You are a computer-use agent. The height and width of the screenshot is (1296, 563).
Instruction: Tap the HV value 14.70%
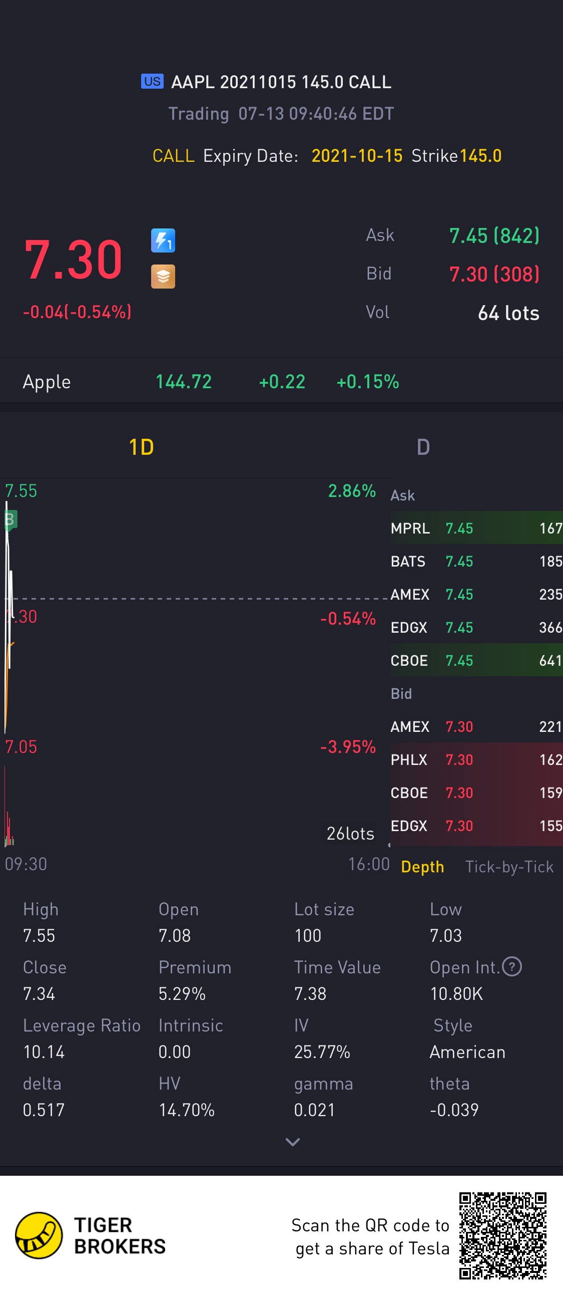[187, 1110]
